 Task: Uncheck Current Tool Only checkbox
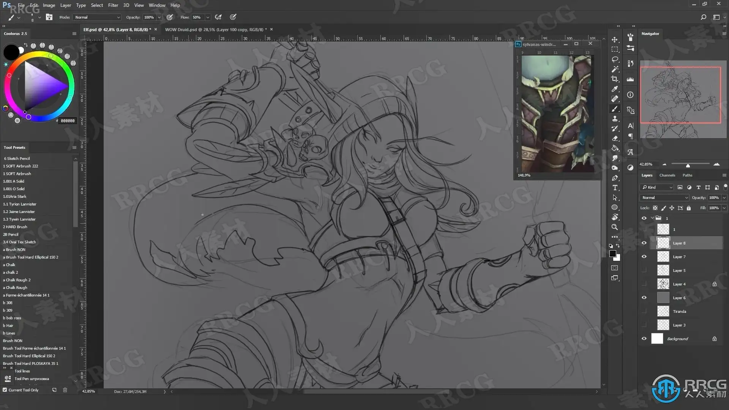point(5,390)
